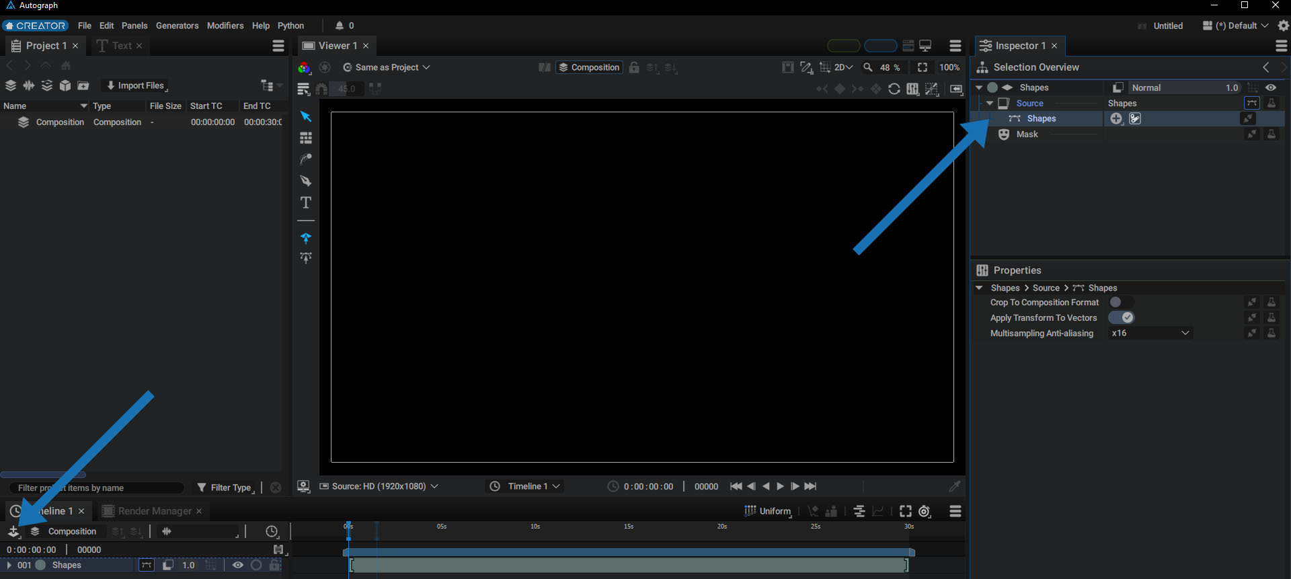Toggle the Shapes layer enable dot in timeline
Image resolution: width=1291 pixels, height=579 pixels.
pos(40,565)
